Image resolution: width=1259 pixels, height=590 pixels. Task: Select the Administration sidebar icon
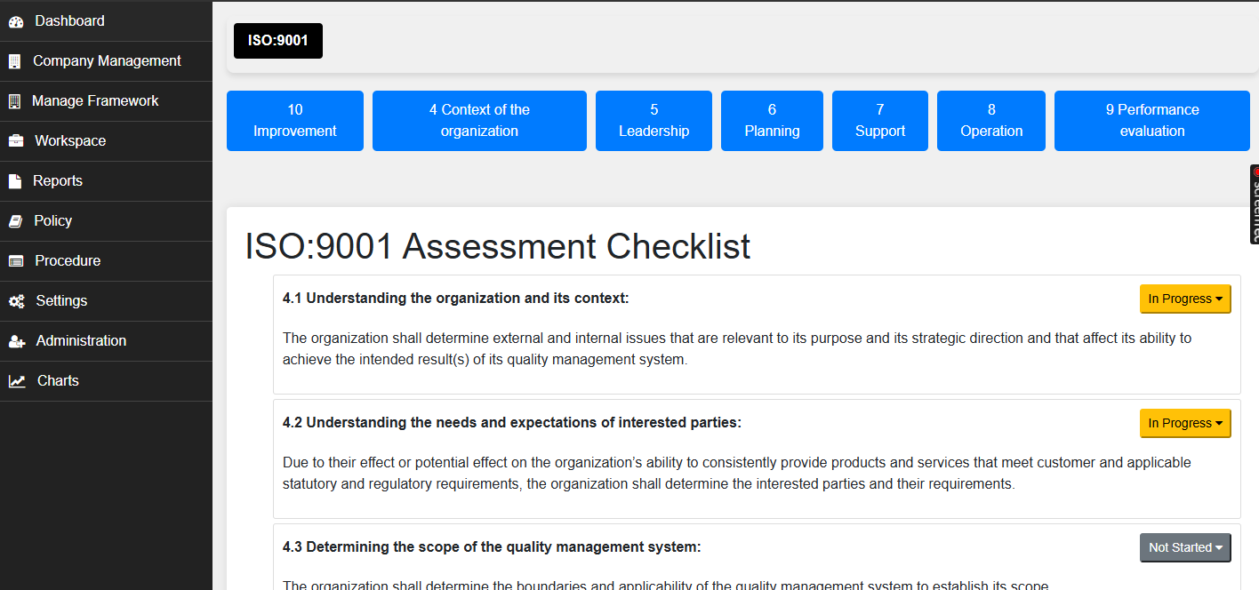(15, 340)
